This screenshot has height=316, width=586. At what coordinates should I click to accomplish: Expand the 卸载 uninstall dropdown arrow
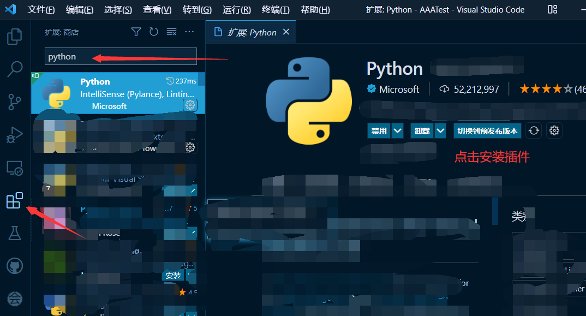click(x=441, y=131)
